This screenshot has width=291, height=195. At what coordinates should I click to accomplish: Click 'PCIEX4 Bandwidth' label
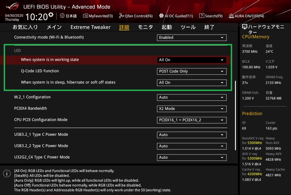[x=31, y=108]
